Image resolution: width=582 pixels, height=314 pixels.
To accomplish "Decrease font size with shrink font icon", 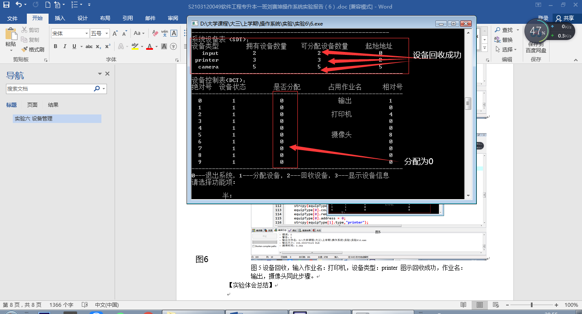I will coord(125,33).
